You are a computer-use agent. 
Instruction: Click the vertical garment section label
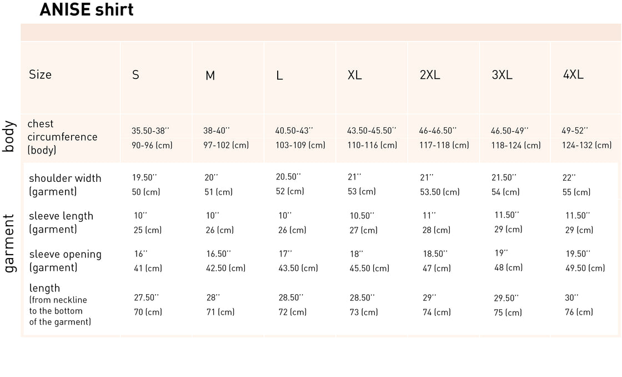pyautogui.click(x=9, y=244)
